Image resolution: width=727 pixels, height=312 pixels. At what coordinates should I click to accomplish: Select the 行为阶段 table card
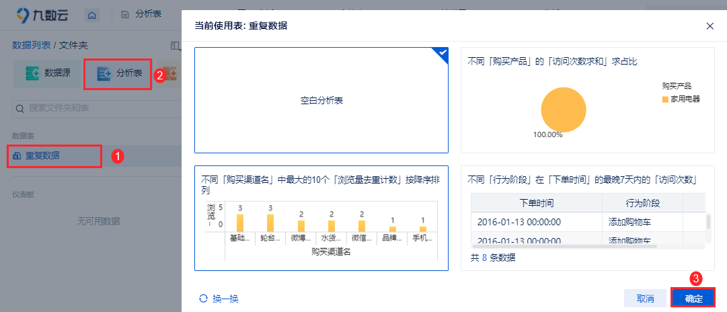coord(587,218)
